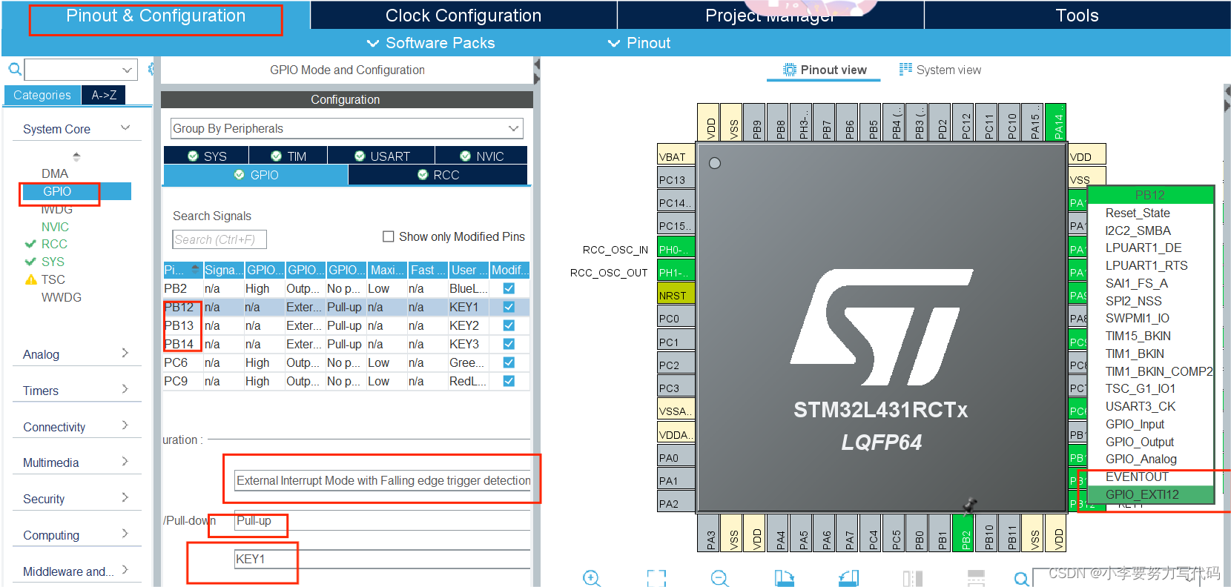1231x587 pixels.
Task: Select GPIO_Output in PB12 pin menu
Action: point(1150,442)
